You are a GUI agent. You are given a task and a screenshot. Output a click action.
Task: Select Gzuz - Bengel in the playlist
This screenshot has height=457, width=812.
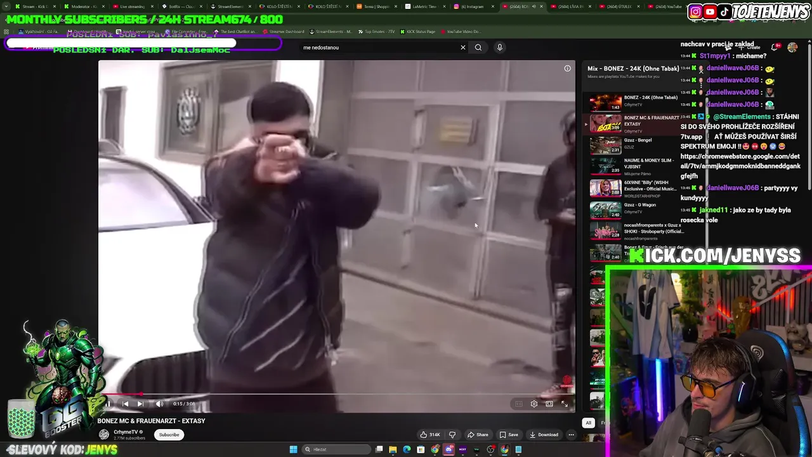point(634,145)
